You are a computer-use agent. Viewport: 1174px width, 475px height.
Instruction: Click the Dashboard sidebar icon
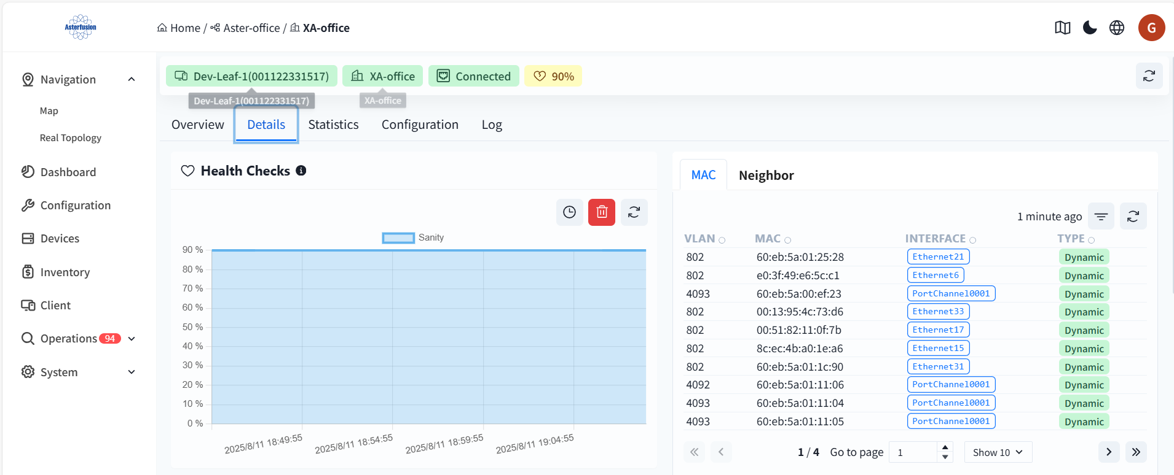(28, 172)
